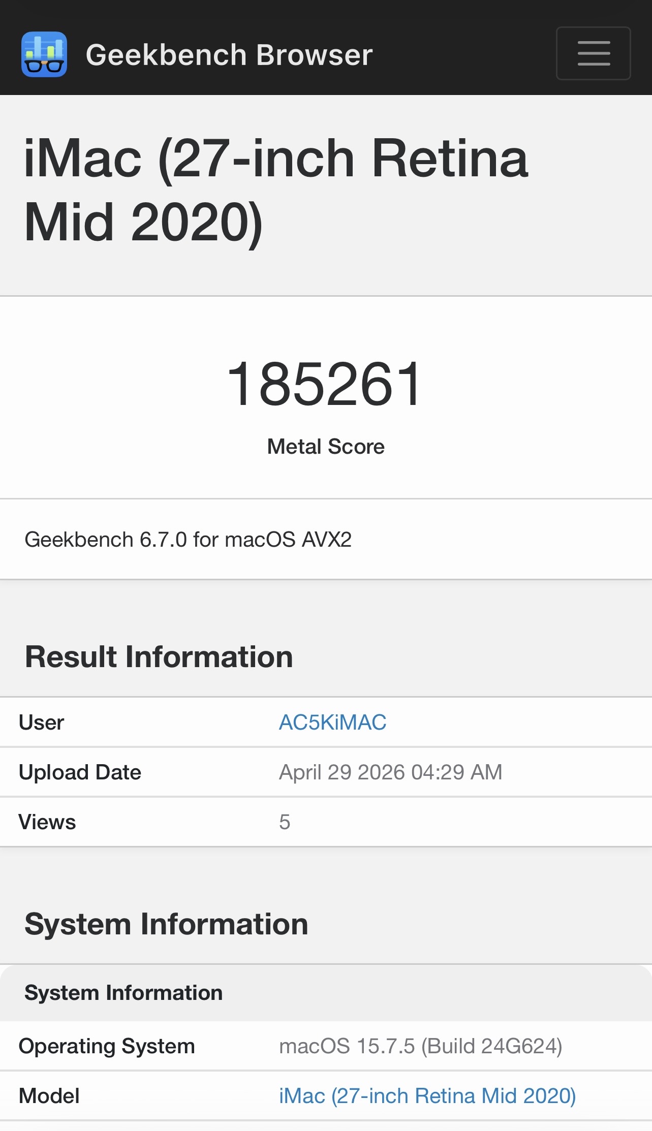The image size is (652, 1131).
Task: Select the April 29 2026 upload date
Action: point(390,772)
